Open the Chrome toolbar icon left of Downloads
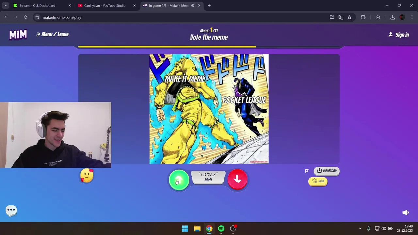 pyautogui.click(x=378, y=17)
